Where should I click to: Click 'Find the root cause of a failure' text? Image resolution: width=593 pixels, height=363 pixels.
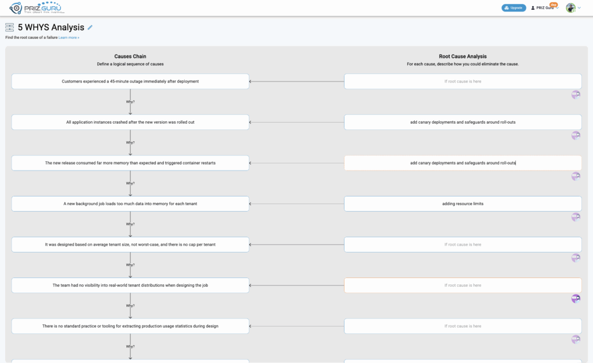[x=31, y=38]
